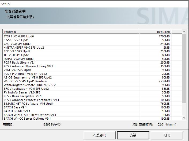Select PCS 7 Advanced Process Library V9.1
The image size is (189, 141).
tap(92, 66)
